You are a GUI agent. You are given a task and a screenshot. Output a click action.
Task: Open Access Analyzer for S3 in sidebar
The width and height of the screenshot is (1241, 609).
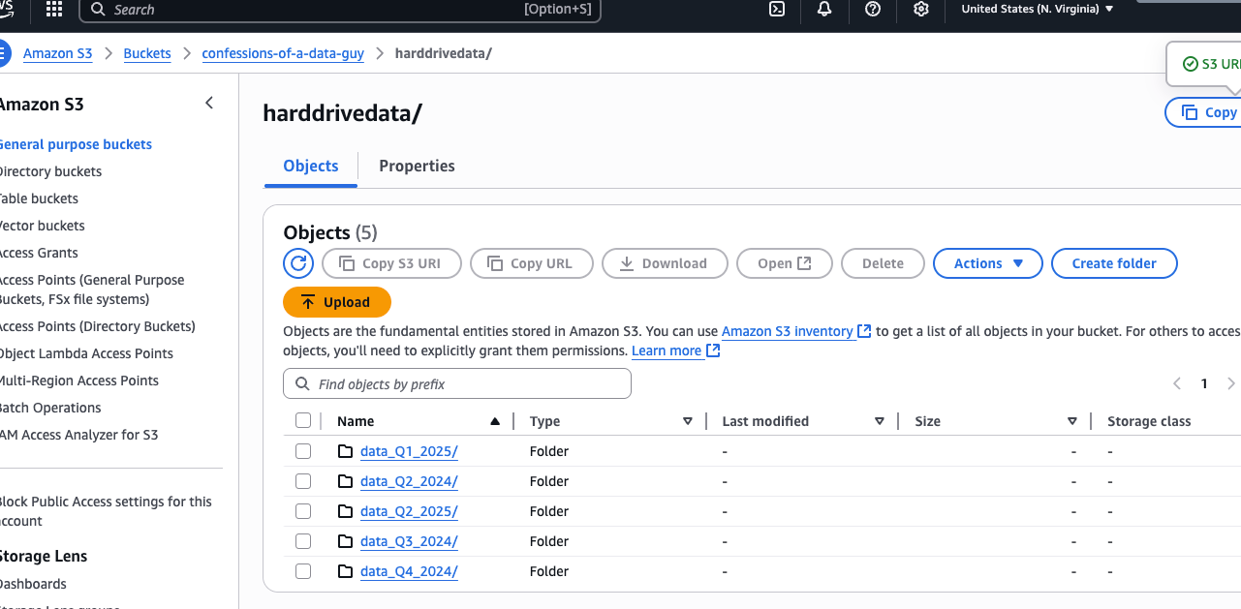(x=78, y=435)
